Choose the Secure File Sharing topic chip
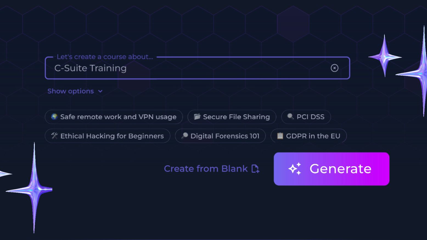 (x=232, y=117)
